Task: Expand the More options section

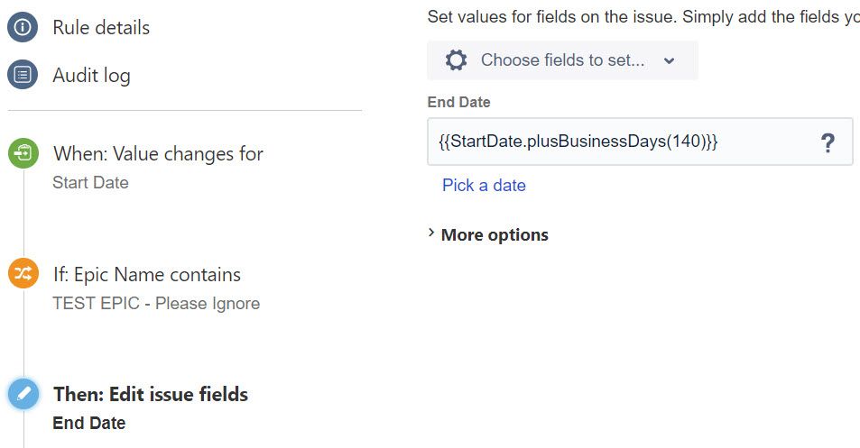Action: point(488,234)
